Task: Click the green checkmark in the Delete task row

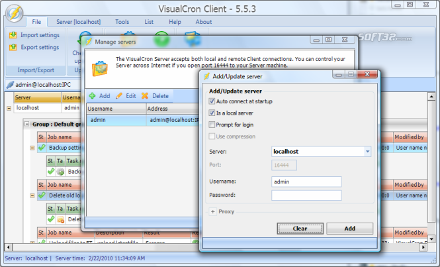Action: (x=51, y=219)
